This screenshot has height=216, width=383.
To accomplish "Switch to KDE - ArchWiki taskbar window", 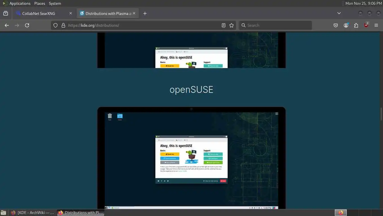I will pos(33,213).
